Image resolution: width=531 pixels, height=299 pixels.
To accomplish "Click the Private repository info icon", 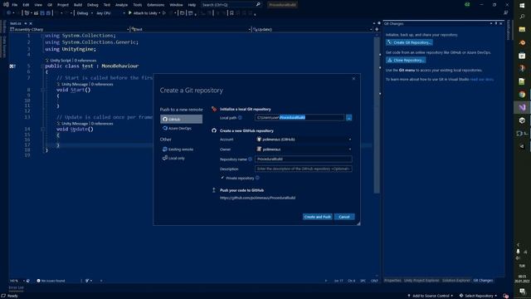I will click(257, 178).
